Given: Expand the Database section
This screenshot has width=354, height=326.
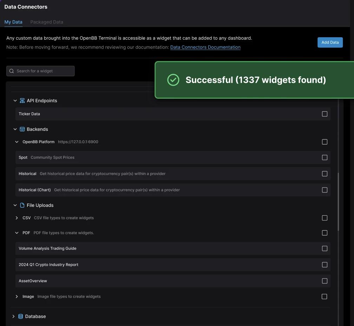Looking at the screenshot, I should tap(14, 317).
